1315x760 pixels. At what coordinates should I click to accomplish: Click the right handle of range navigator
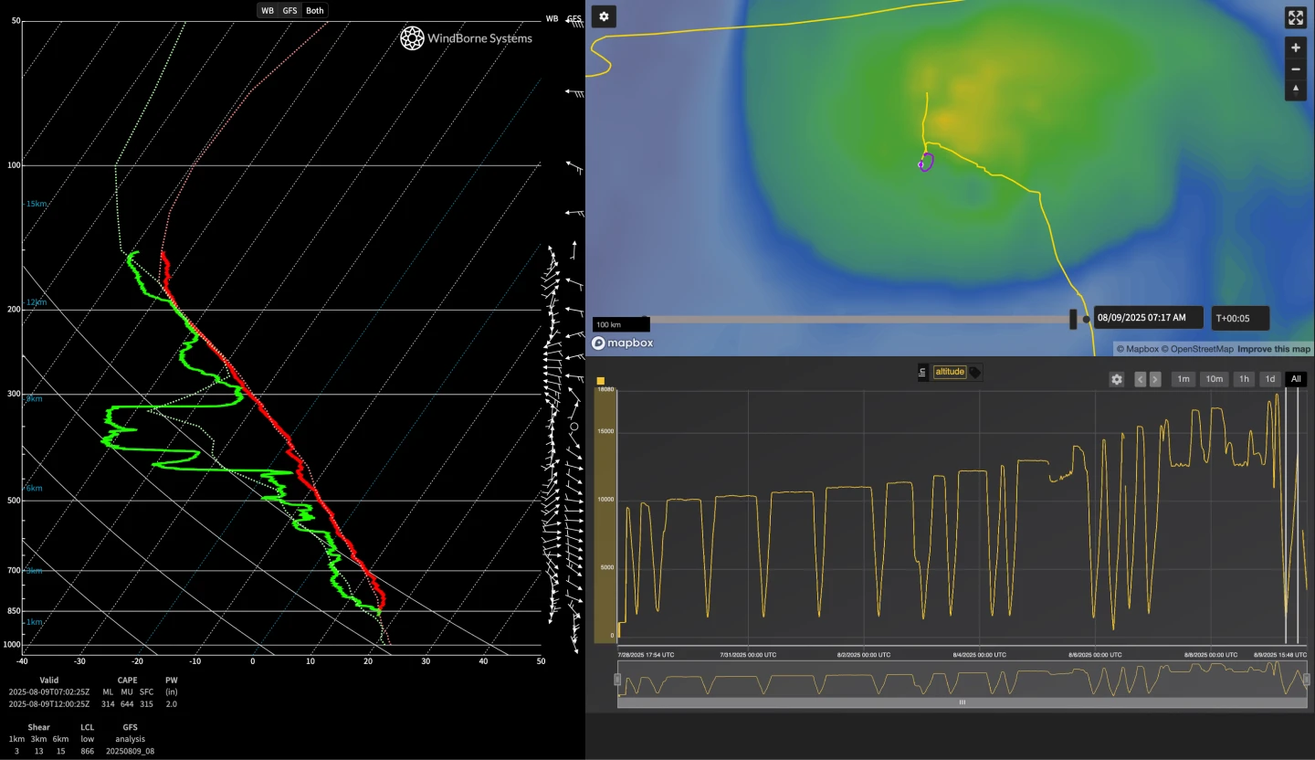pyautogui.click(x=1307, y=680)
